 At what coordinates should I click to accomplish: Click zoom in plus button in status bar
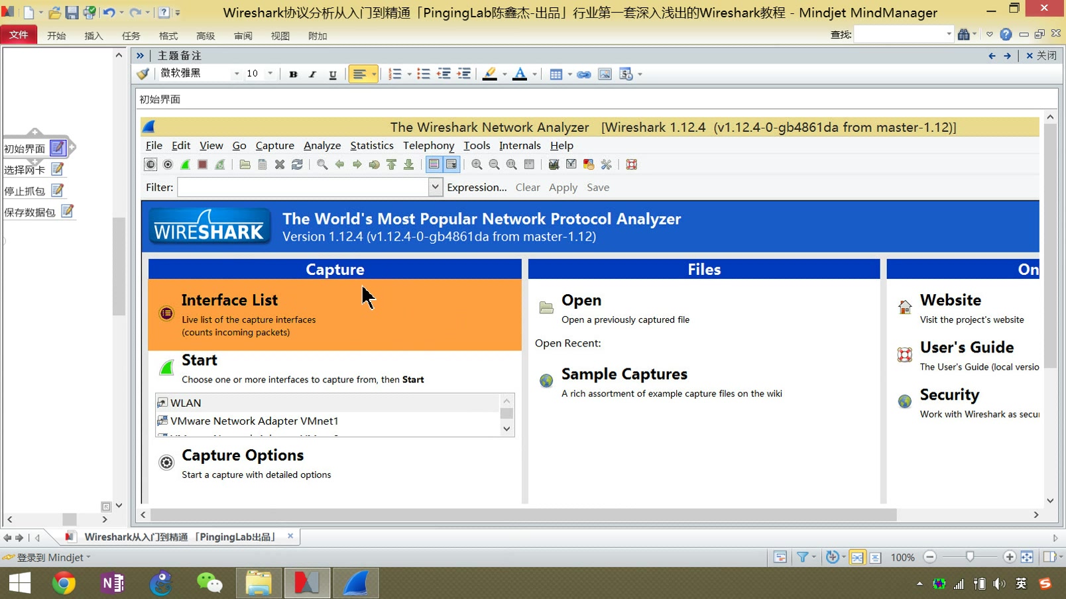(1010, 557)
